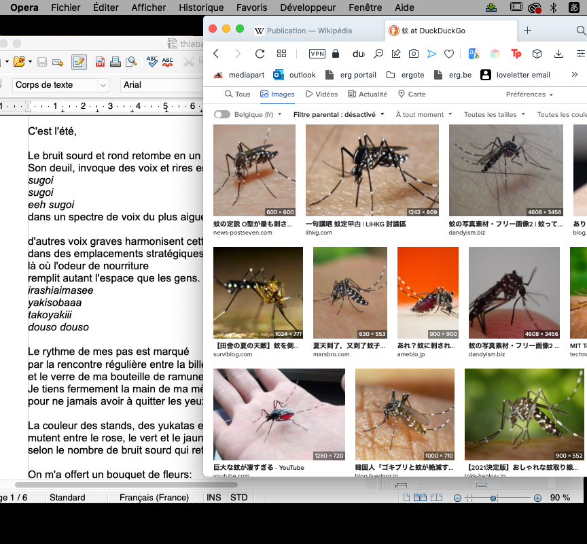Open the Développeur menu

308,7
